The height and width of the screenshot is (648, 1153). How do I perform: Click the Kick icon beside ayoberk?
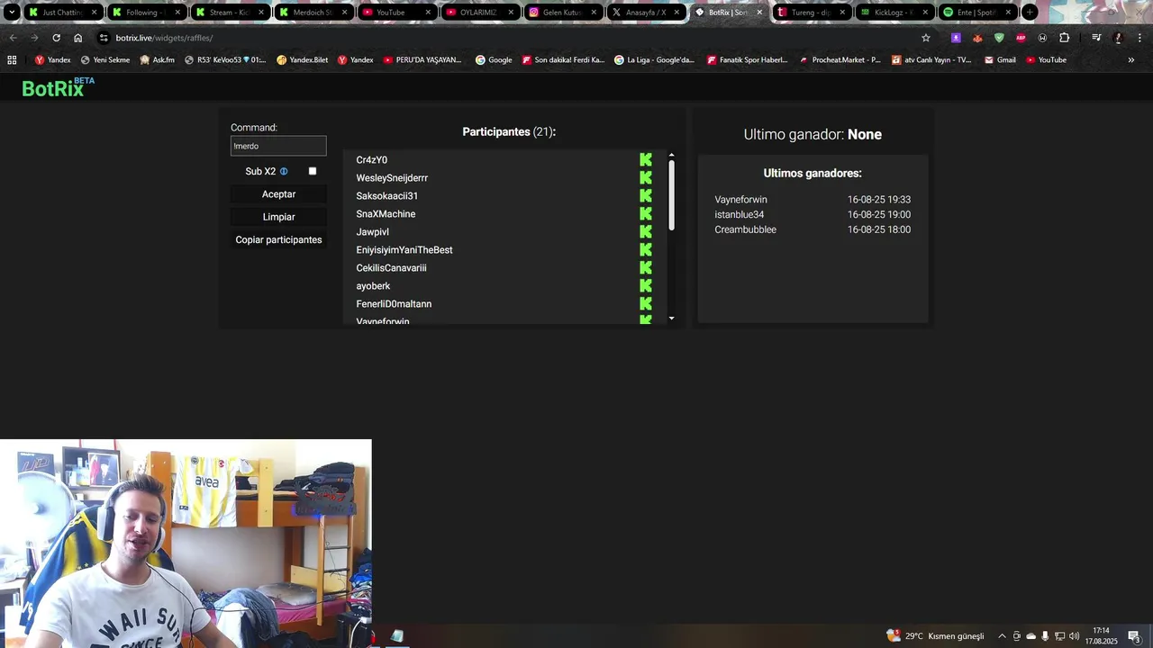pyautogui.click(x=646, y=285)
